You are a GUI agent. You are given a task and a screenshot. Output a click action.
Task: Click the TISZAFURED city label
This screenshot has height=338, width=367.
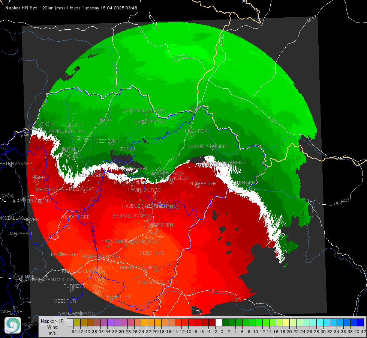coord(76,217)
